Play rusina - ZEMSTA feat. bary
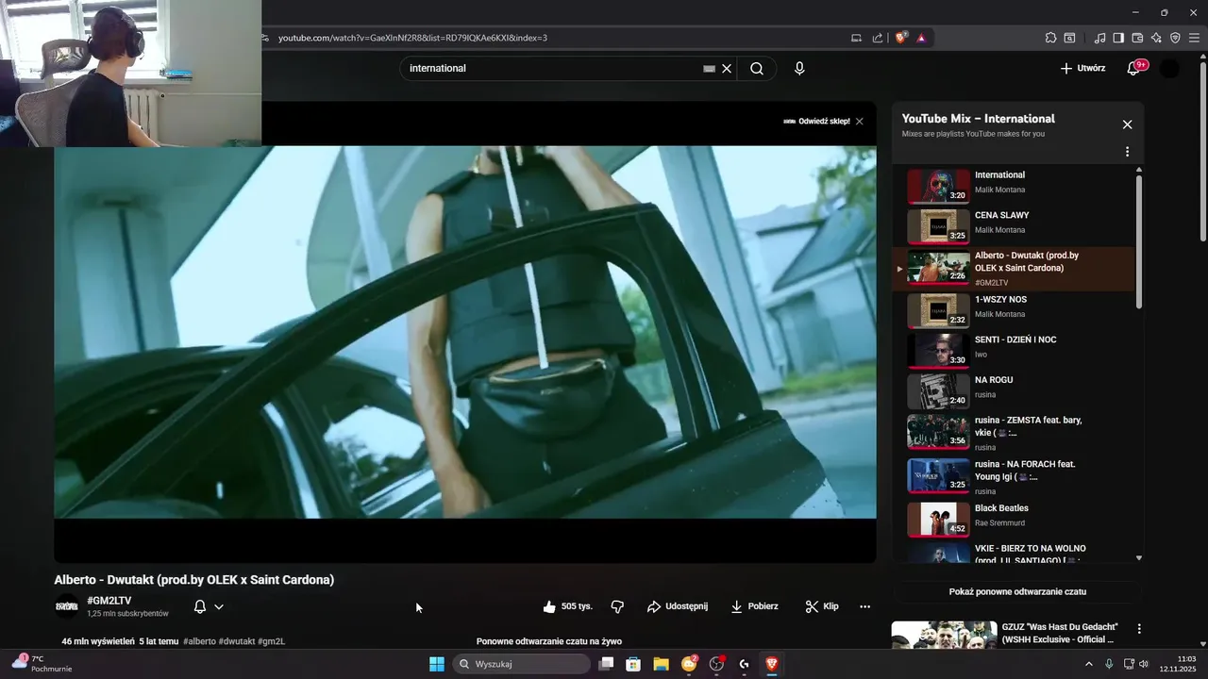 (1012, 432)
